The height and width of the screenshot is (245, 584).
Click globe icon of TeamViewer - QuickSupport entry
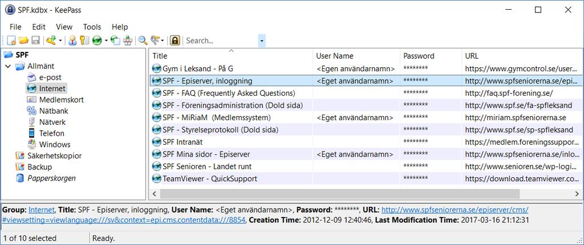[157, 179]
